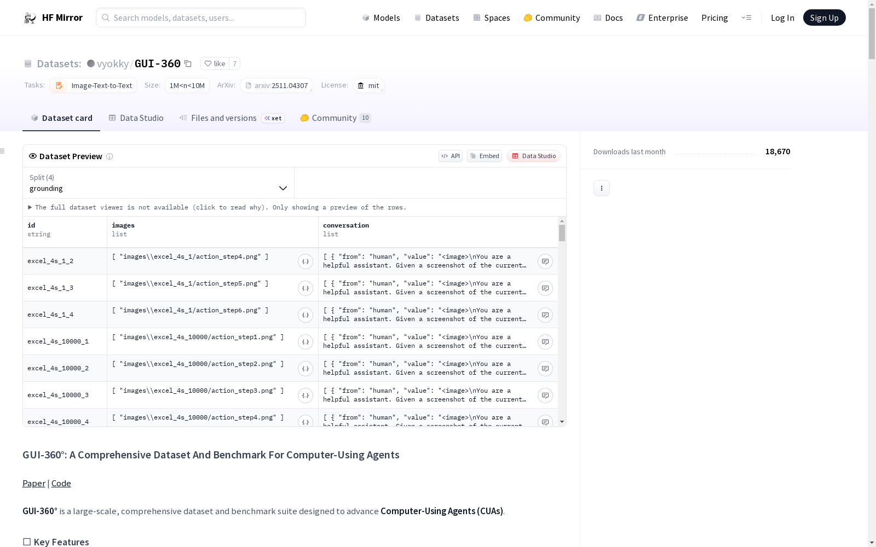876x547 pixels.
Task: Click the like count 7
Action: [x=235, y=63]
